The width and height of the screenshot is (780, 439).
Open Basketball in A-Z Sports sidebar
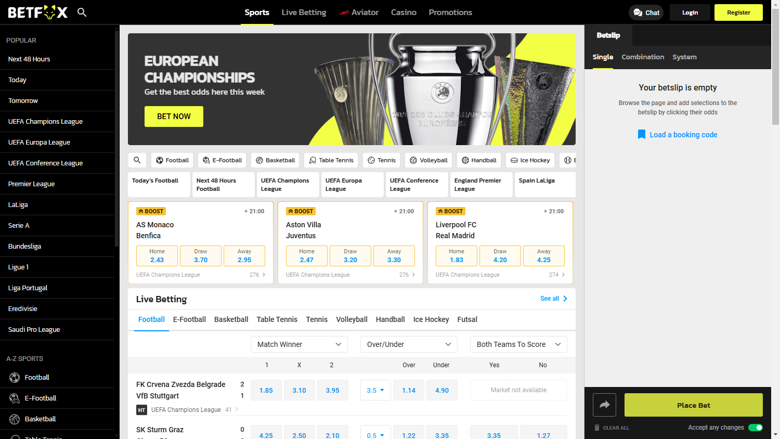pyautogui.click(x=57, y=419)
